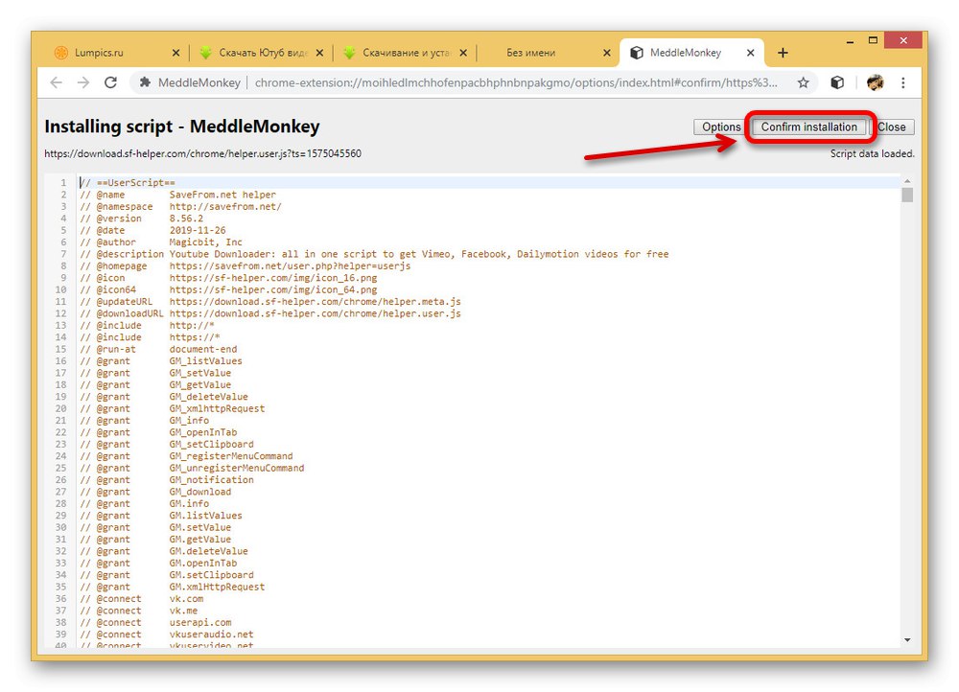Minimize the browser window
This screenshot has height=692, width=959.
pos(850,41)
